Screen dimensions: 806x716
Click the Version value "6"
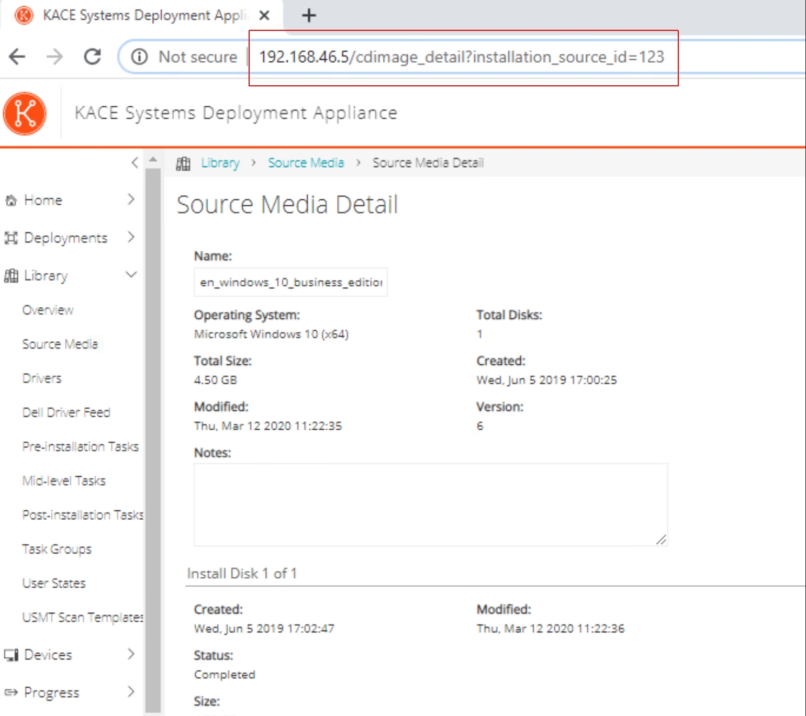coord(480,426)
